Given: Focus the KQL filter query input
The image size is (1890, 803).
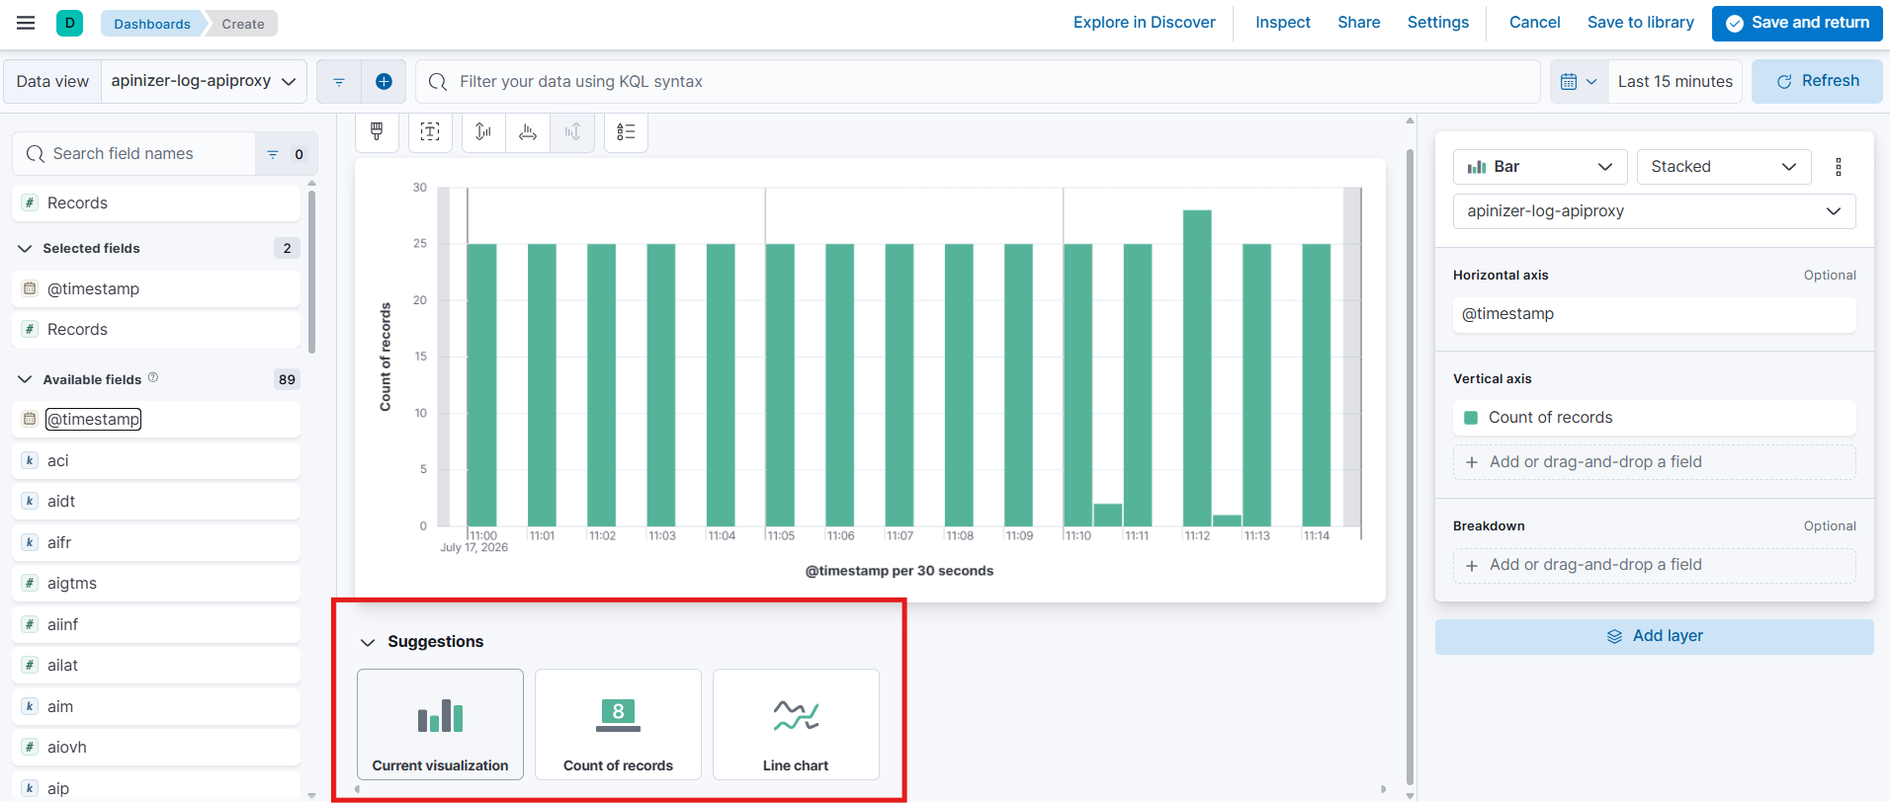Looking at the screenshot, I should click(978, 81).
